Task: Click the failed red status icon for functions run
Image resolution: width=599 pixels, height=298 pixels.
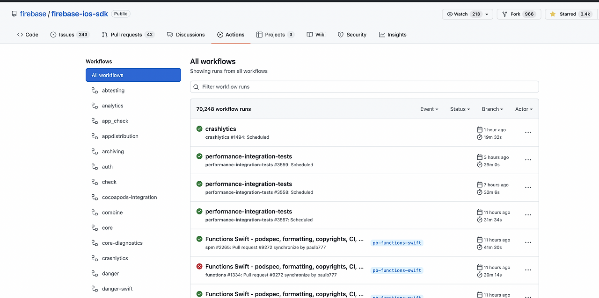Action: (199, 266)
